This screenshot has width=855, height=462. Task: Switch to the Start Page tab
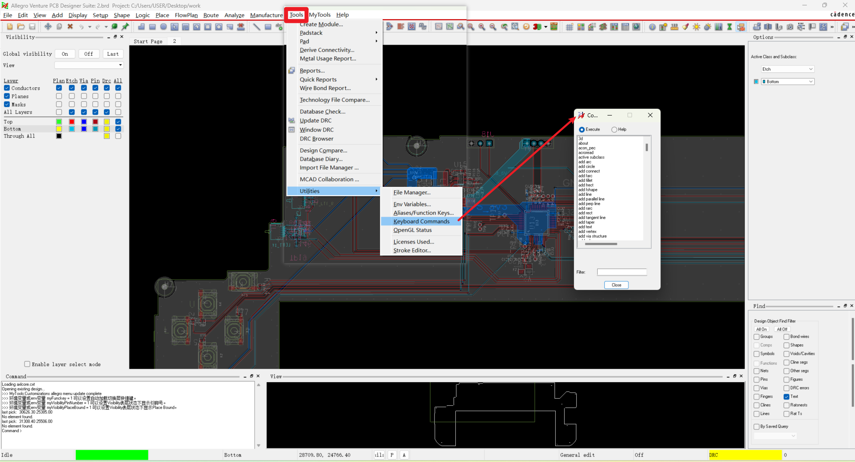148,41
